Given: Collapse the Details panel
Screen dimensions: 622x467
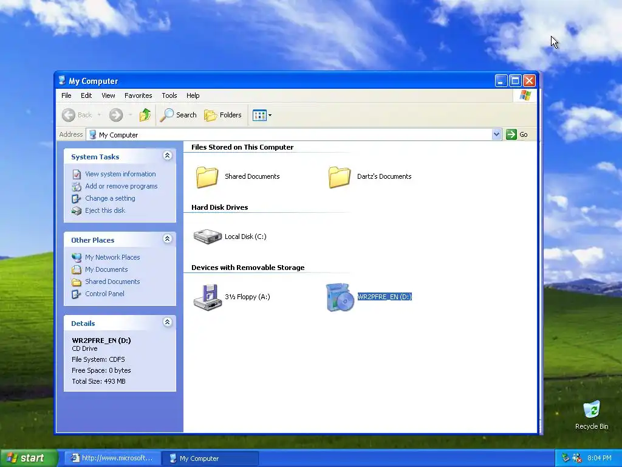Looking at the screenshot, I should (168, 322).
